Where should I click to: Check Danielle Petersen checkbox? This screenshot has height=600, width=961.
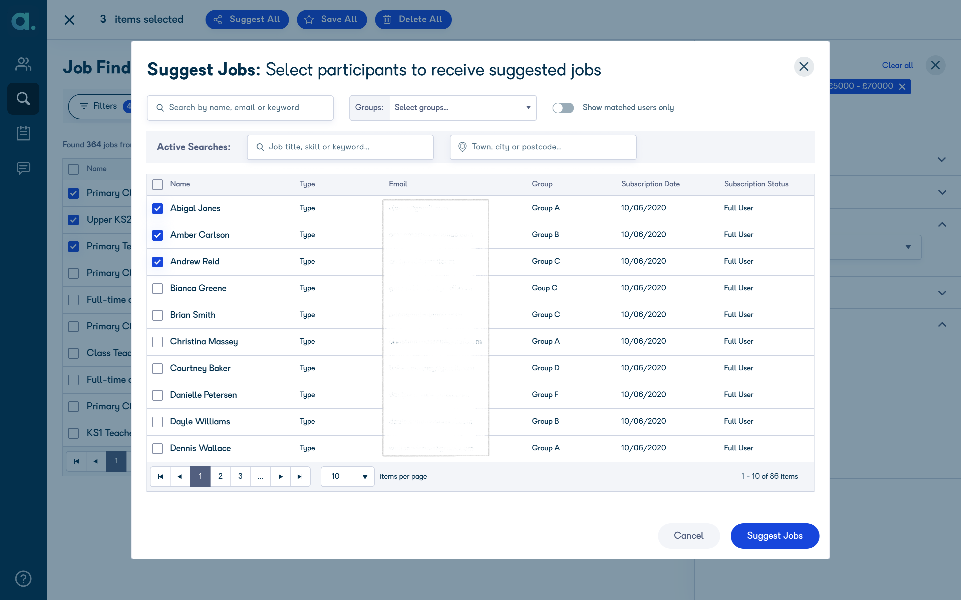tap(157, 395)
